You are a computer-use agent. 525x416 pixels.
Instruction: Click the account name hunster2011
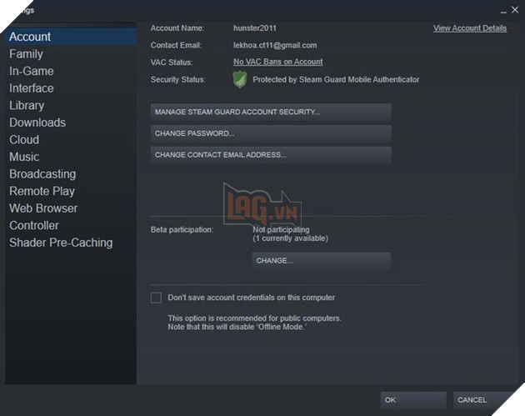[x=255, y=28]
